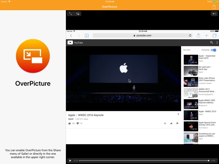This screenshot has width=219, height=164.
Task: Click the 12:58 AM status bar clock
Action: pos(109,1)
